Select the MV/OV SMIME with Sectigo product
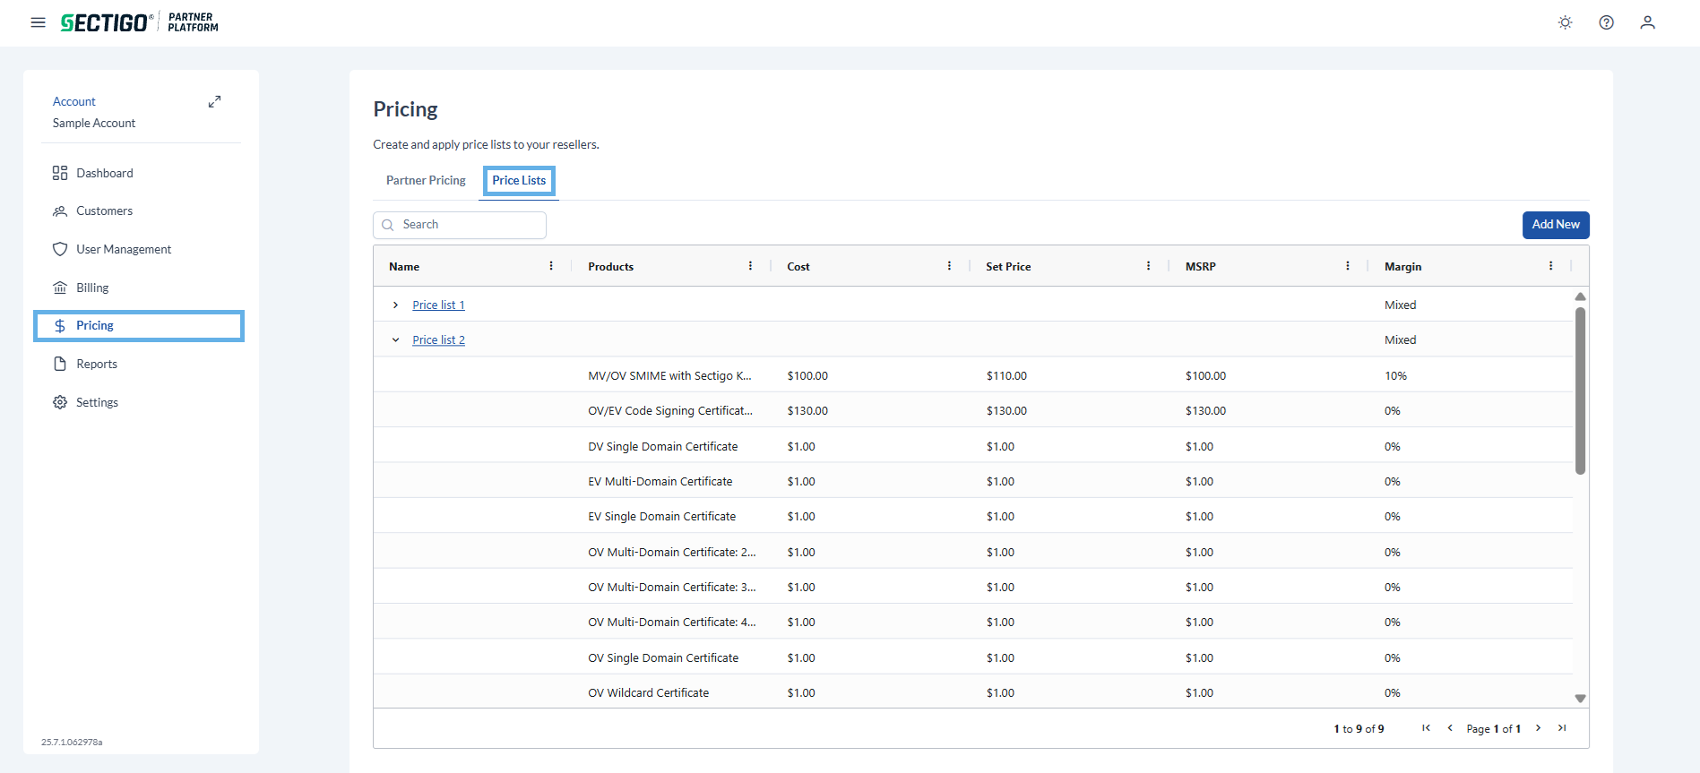The image size is (1700, 773). coord(669,376)
